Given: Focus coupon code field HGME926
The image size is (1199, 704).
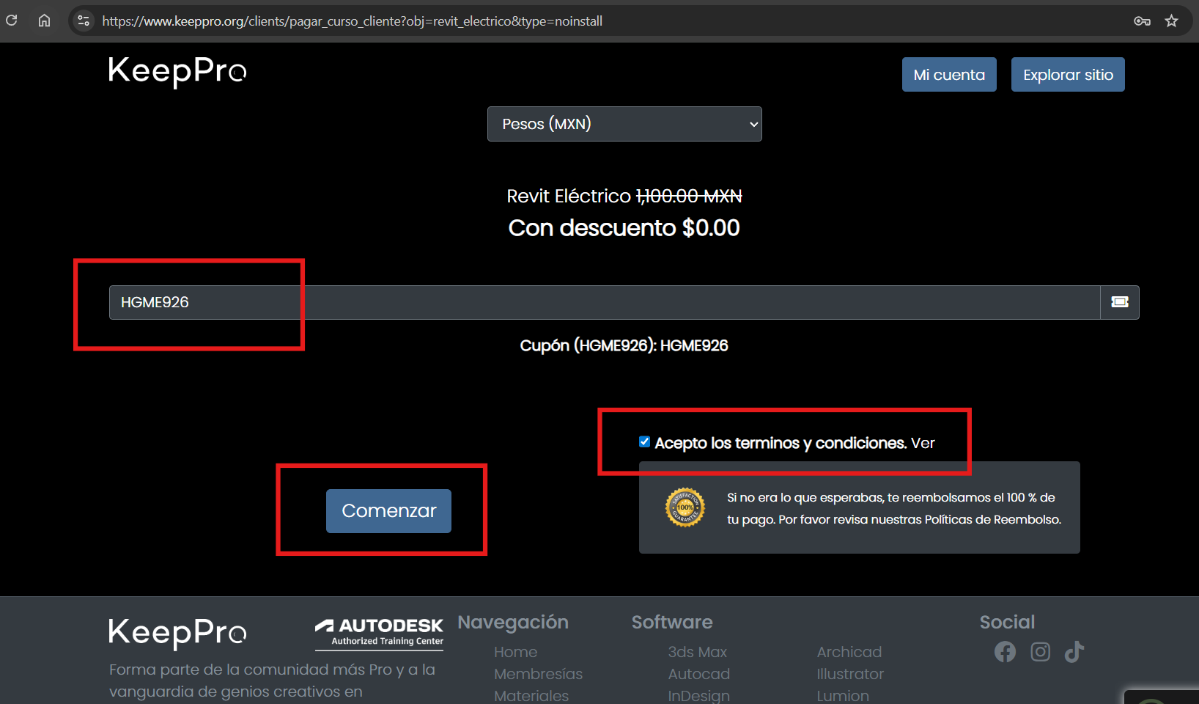Looking at the screenshot, I should (605, 302).
